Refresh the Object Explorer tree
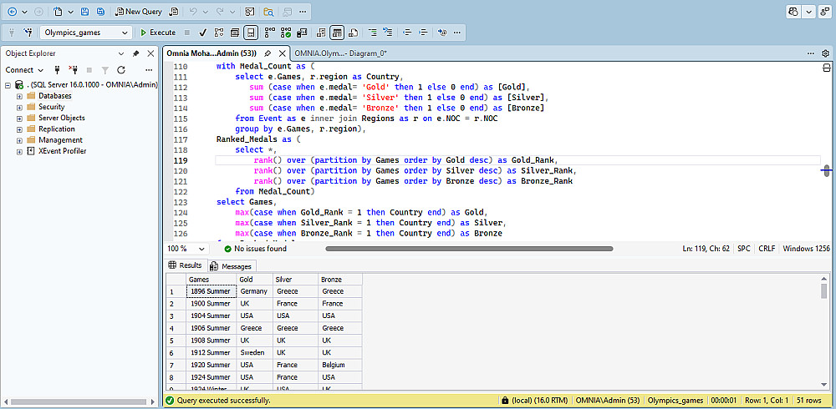 click(121, 70)
